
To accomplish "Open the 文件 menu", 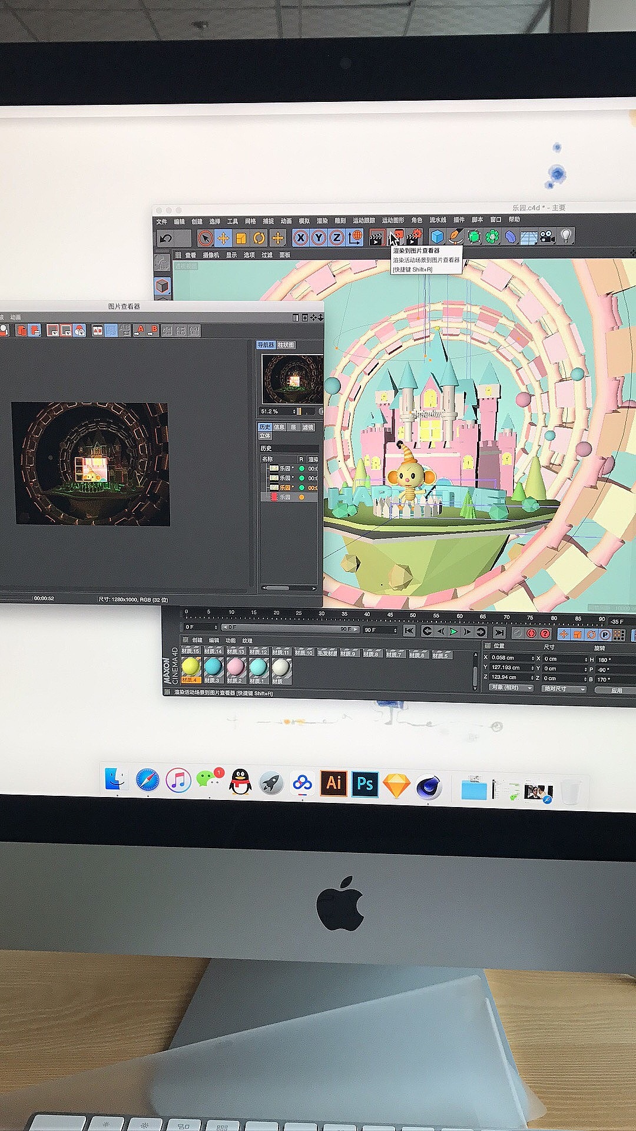I will tap(161, 221).
